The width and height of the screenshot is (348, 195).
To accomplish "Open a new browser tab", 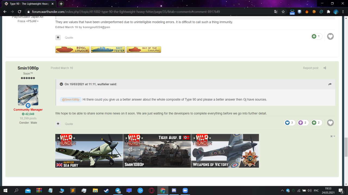I will 61,4.
